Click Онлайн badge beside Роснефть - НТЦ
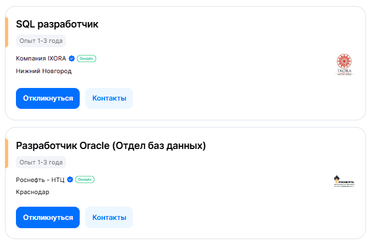Image resolution: width=371 pixels, height=243 pixels. tap(85, 179)
